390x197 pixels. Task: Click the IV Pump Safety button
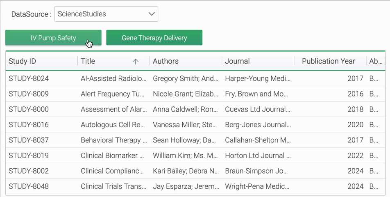tap(54, 38)
